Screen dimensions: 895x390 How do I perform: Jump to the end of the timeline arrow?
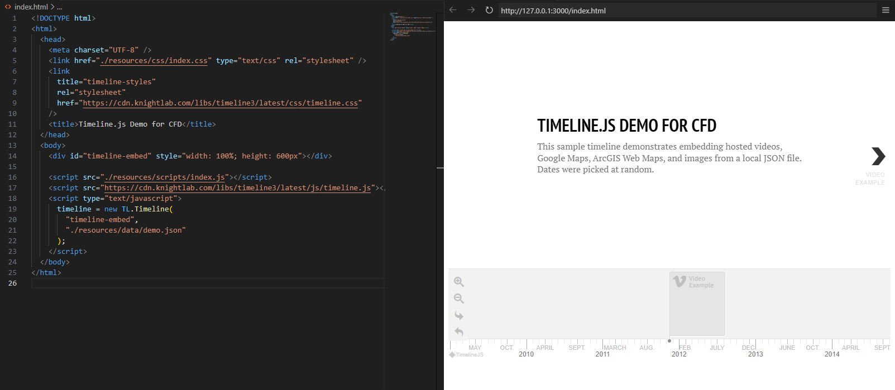(459, 315)
